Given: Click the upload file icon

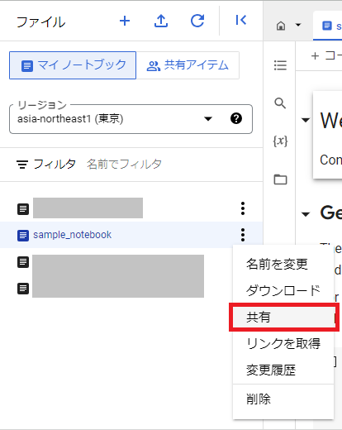Looking at the screenshot, I should [x=161, y=21].
